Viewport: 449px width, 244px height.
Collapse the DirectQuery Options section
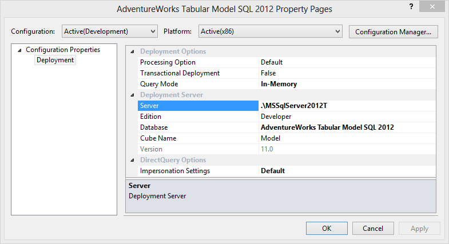tap(132, 161)
